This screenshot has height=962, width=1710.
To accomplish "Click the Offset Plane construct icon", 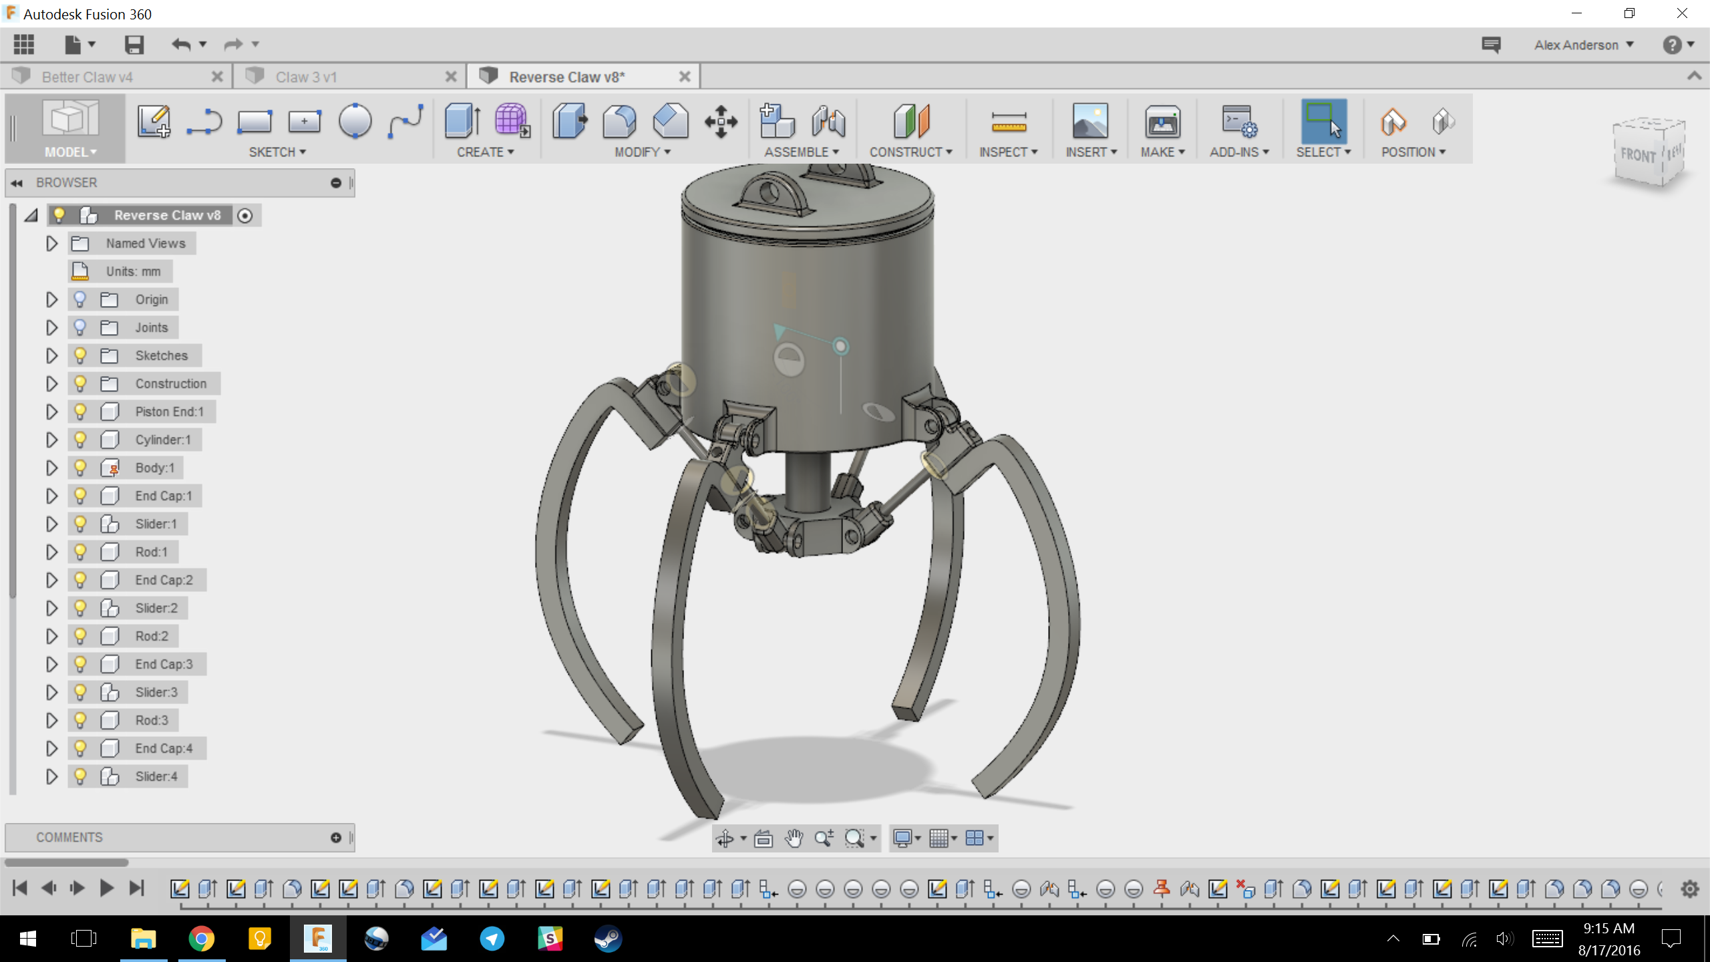I will point(911,121).
